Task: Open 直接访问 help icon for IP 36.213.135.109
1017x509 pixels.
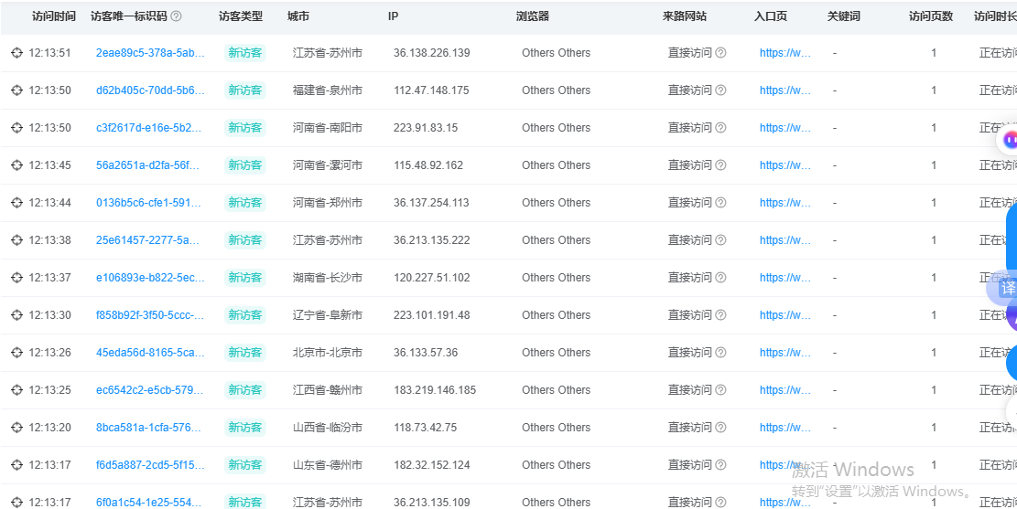Action: click(720, 503)
